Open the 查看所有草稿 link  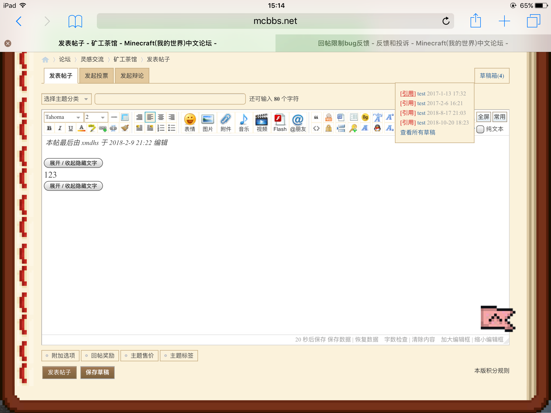pyautogui.click(x=418, y=132)
